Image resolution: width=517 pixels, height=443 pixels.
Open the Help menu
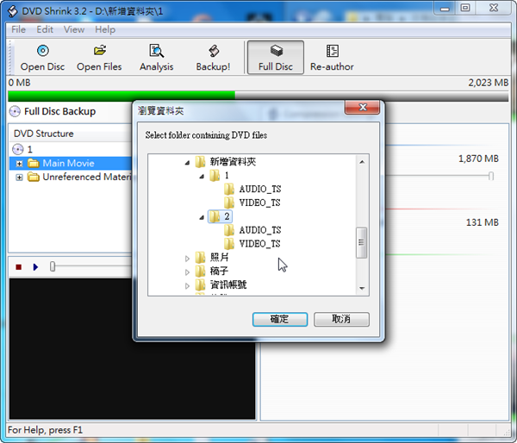click(105, 29)
